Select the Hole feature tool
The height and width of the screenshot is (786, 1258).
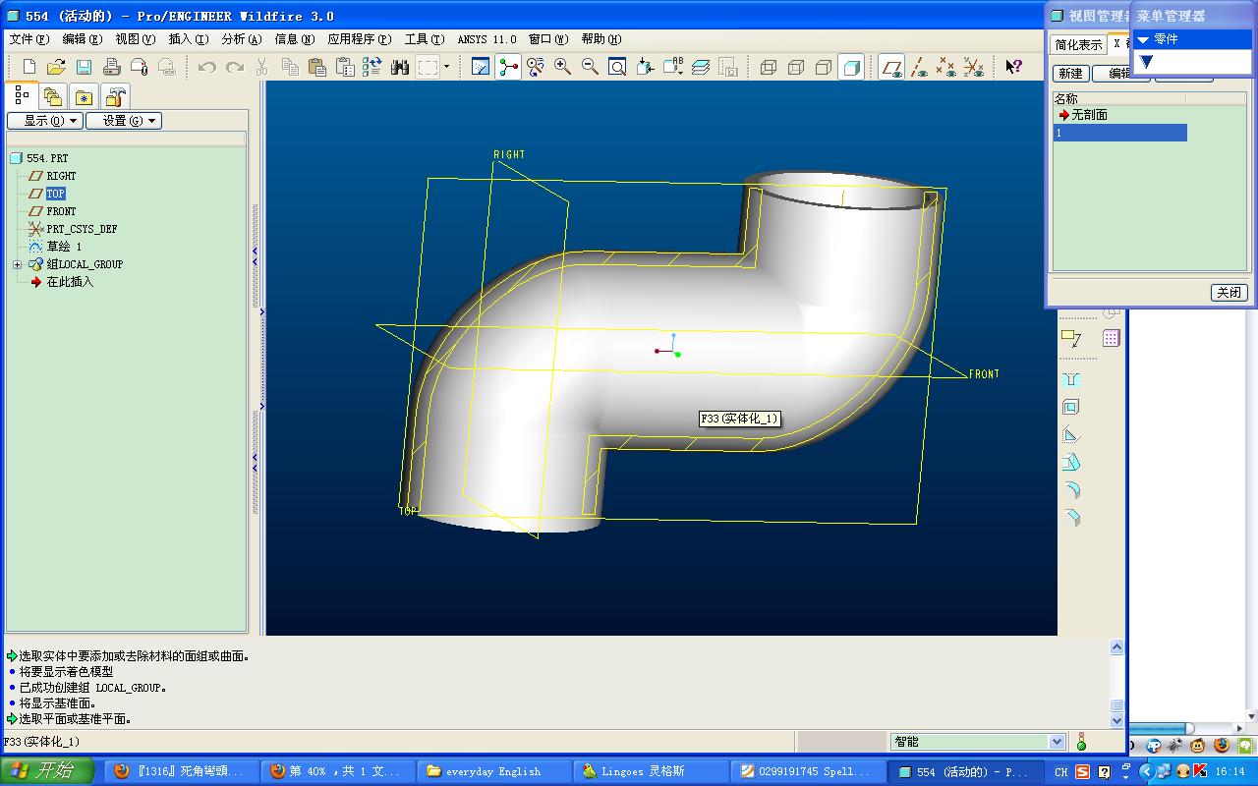click(x=1071, y=379)
